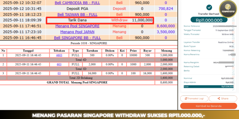Click Kembali ke Beranda button
This screenshot has height=119, width=239.
coord(209,106)
